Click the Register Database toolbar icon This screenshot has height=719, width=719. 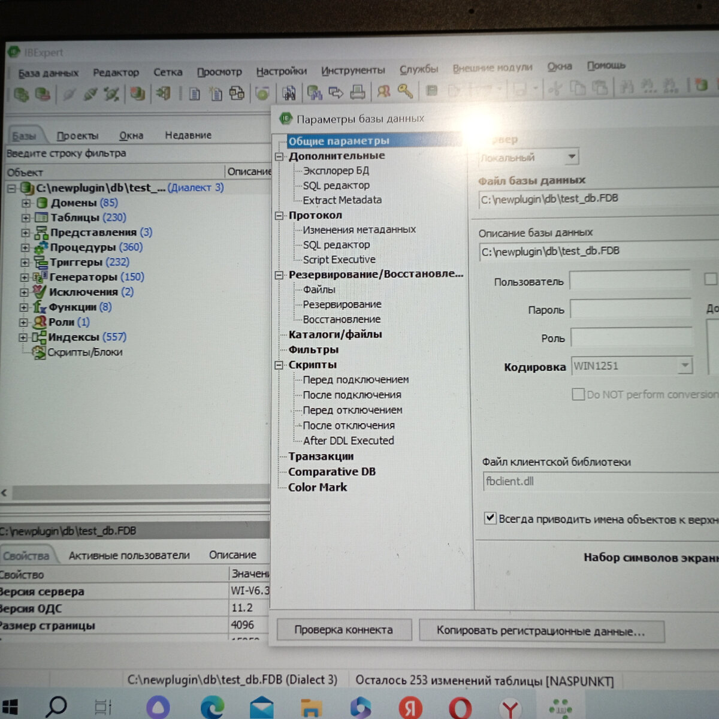coord(22,95)
